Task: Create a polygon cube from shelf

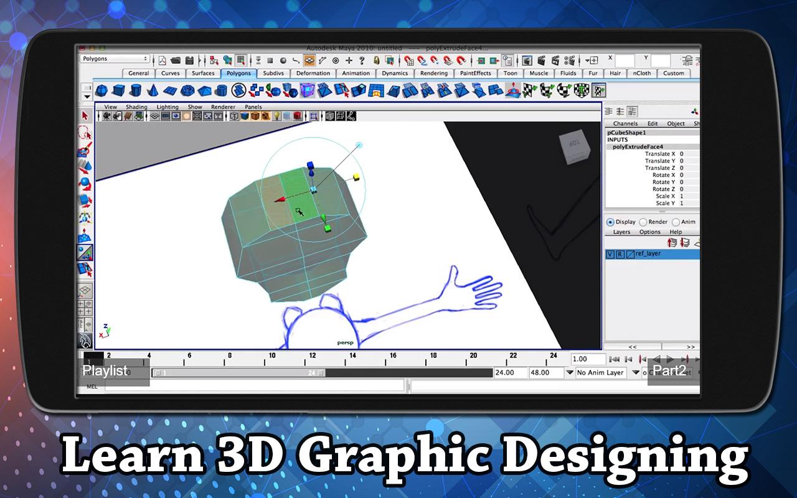Action: [119, 91]
